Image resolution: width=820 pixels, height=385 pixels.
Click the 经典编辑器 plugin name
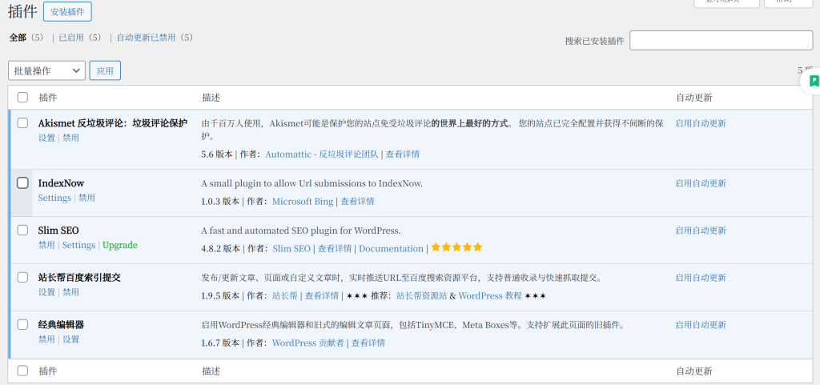[61, 324]
